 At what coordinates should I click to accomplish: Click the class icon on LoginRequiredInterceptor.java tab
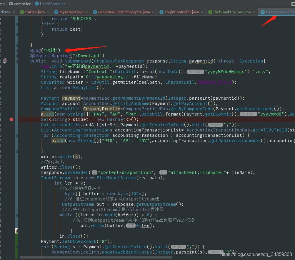pos(95,12)
